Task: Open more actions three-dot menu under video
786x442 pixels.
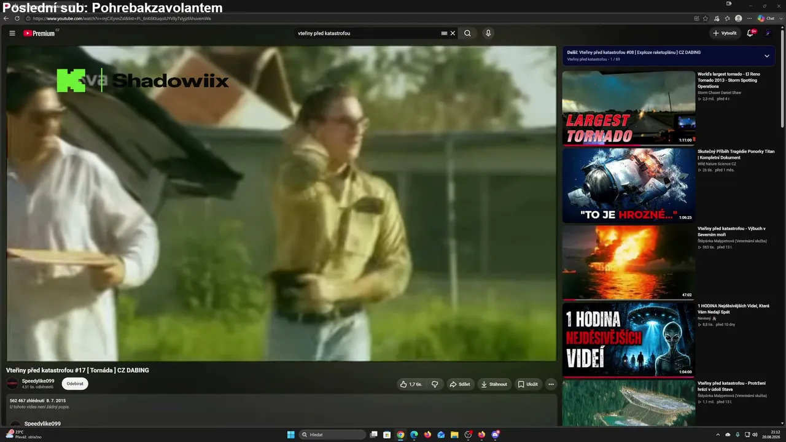Action: pos(551,384)
